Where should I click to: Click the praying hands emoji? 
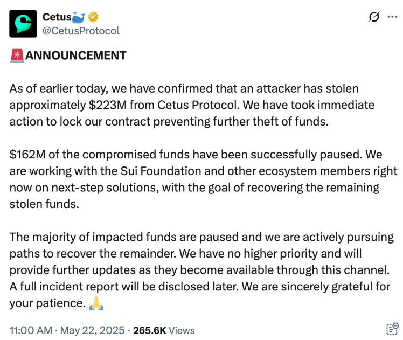tap(96, 303)
